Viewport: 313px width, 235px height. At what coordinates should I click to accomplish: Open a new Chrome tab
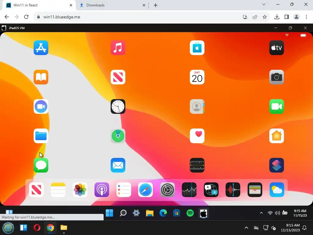click(x=156, y=5)
